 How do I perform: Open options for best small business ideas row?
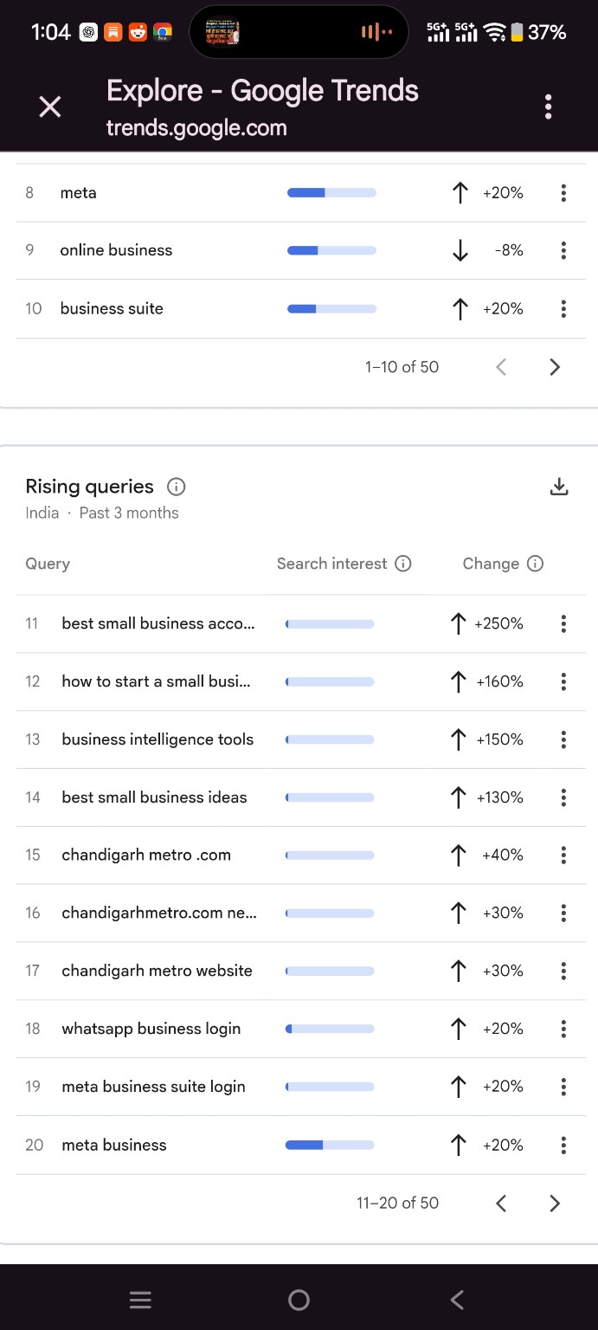coord(563,797)
